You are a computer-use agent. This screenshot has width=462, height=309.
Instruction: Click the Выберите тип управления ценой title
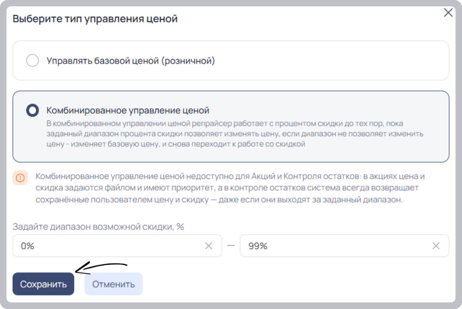(95, 19)
